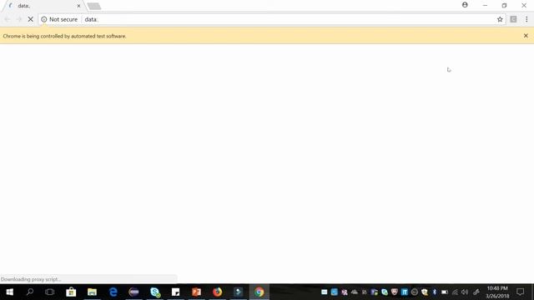Launch Microsoft Store from the taskbar
The height and width of the screenshot is (300, 534).
pyautogui.click(x=71, y=292)
